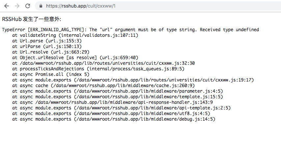Click the urlParse (url.js:150:13) line

point(47,46)
